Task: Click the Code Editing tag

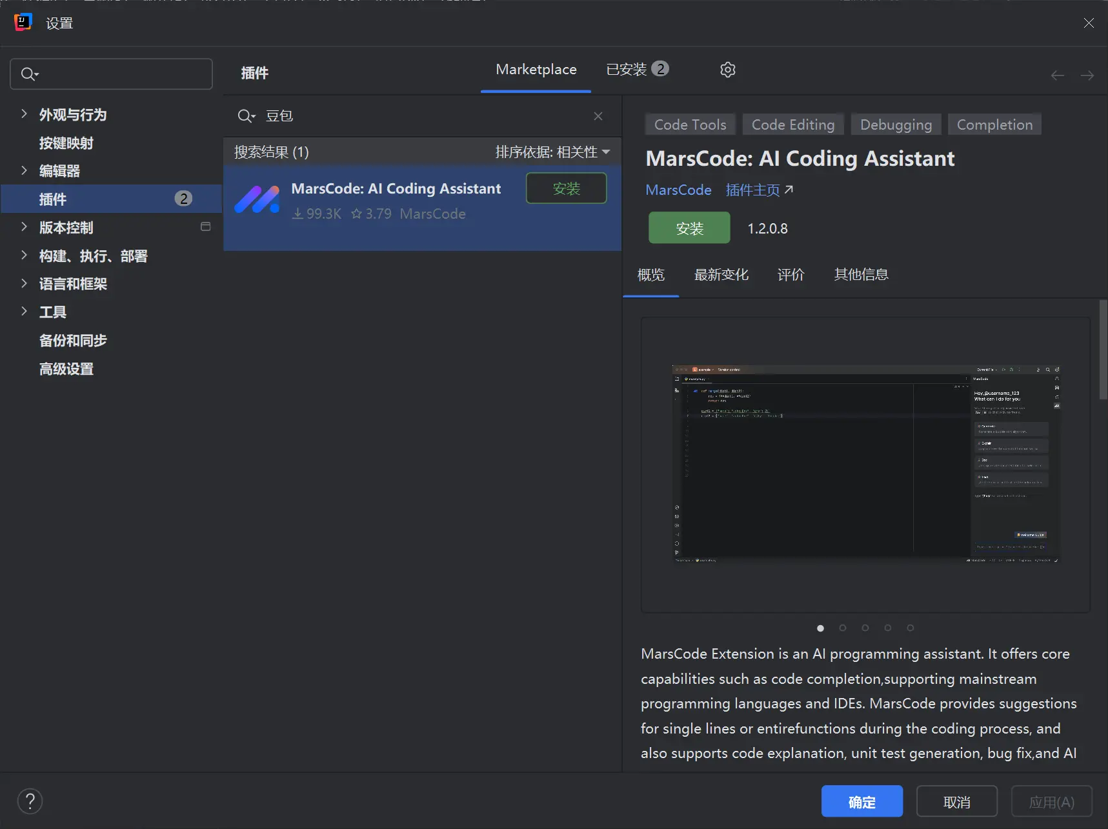Action: [793, 125]
